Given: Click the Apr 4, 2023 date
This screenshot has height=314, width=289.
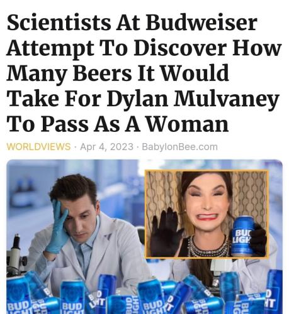Looking at the screenshot, I should 106,147.
